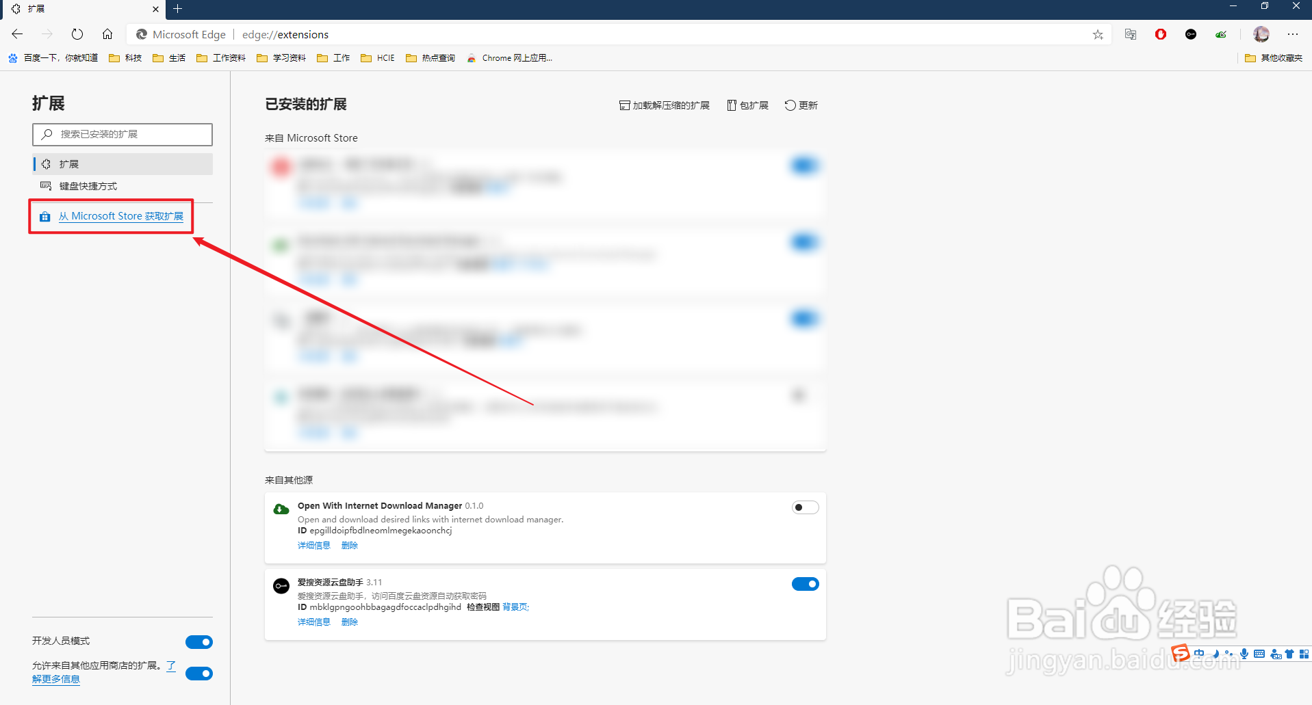The width and height of the screenshot is (1312, 705).
Task: Click 删除 for 爱搜资源云盘助手
Action: coord(350,622)
